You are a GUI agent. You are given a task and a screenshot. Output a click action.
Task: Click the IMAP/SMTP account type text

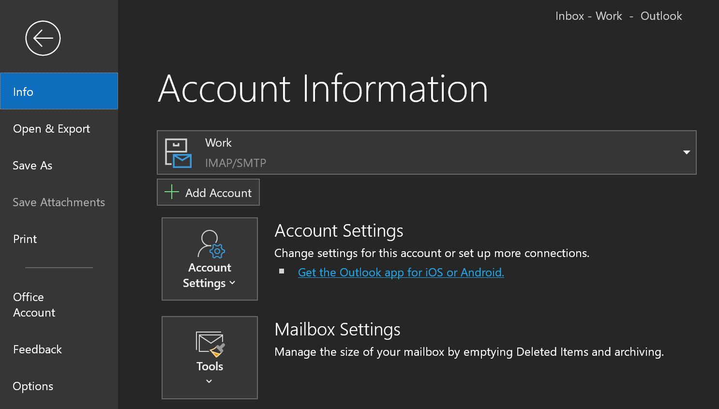236,163
